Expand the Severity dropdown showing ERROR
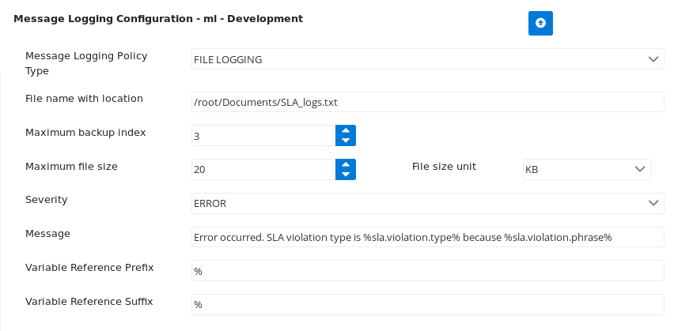Screen dimensions: 674x331 [428, 203]
